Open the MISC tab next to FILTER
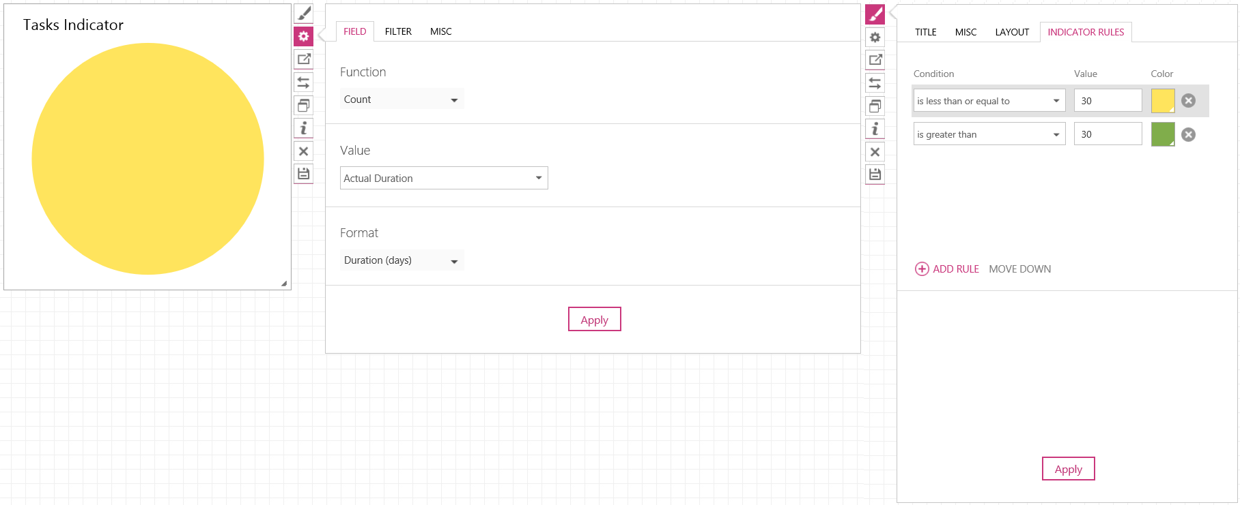Screen dimensions: 1240x505 441,31
